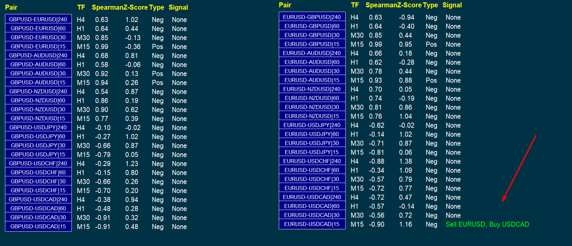The image size is (572, 246).
Task: Click the 1.23 Z-Score value for GBPUSD-USDCHF|240
Action: coord(132,164)
